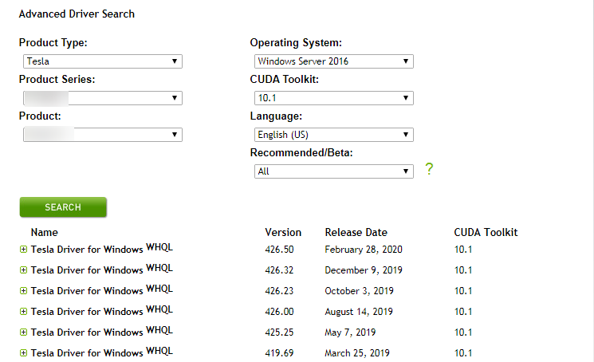Open the Language dropdown set to English (US)

click(334, 135)
